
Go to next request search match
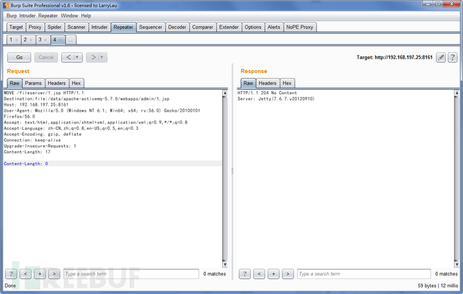pyautogui.click(x=54, y=274)
